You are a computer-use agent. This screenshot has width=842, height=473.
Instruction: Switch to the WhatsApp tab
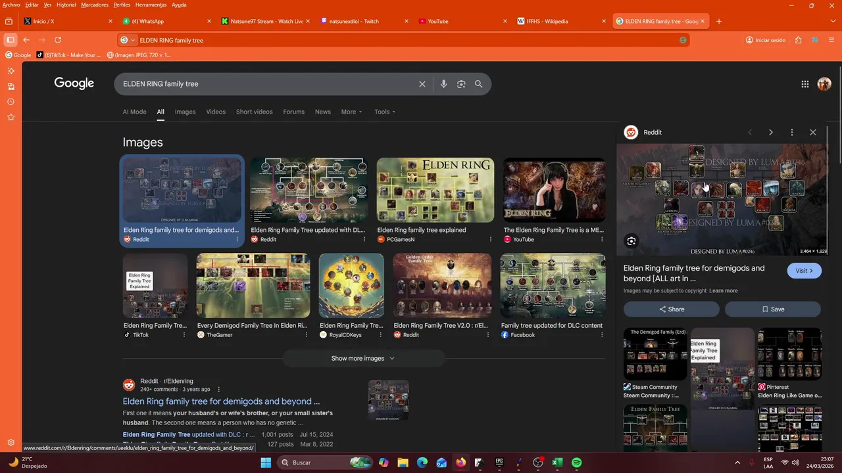tap(167, 21)
